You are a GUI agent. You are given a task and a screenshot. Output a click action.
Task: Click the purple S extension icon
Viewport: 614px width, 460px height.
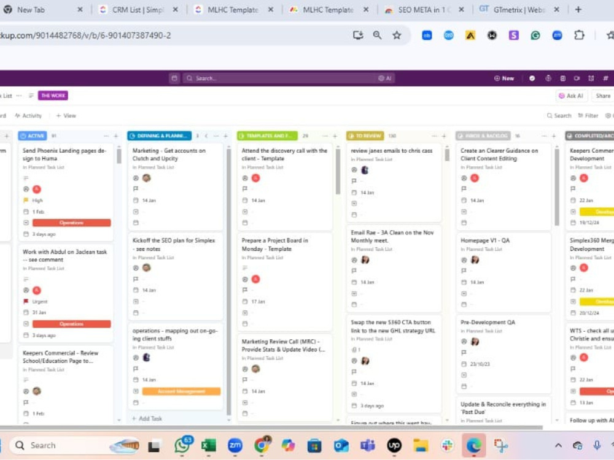[x=513, y=36]
